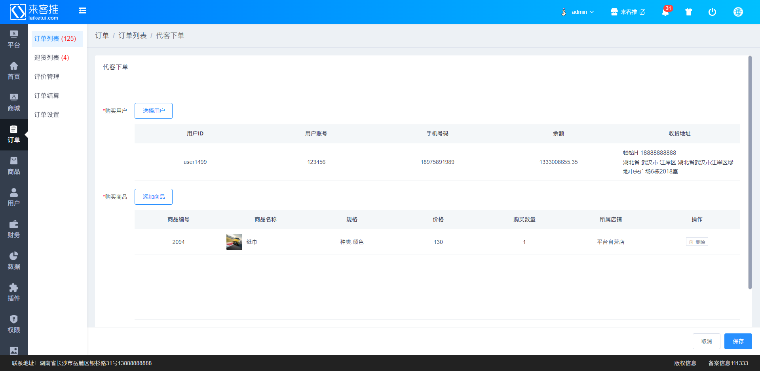
Task: Click 备案信息111333 in footer
Action: click(x=728, y=363)
